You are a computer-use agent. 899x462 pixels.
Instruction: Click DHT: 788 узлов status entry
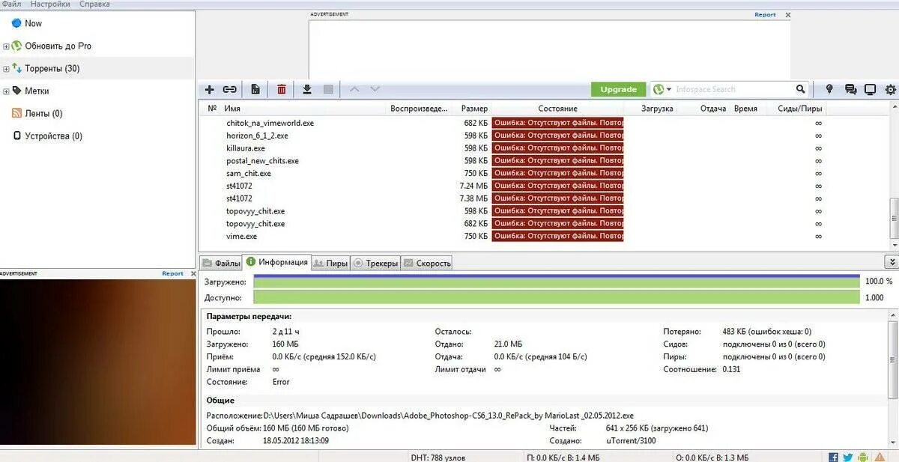click(440, 457)
